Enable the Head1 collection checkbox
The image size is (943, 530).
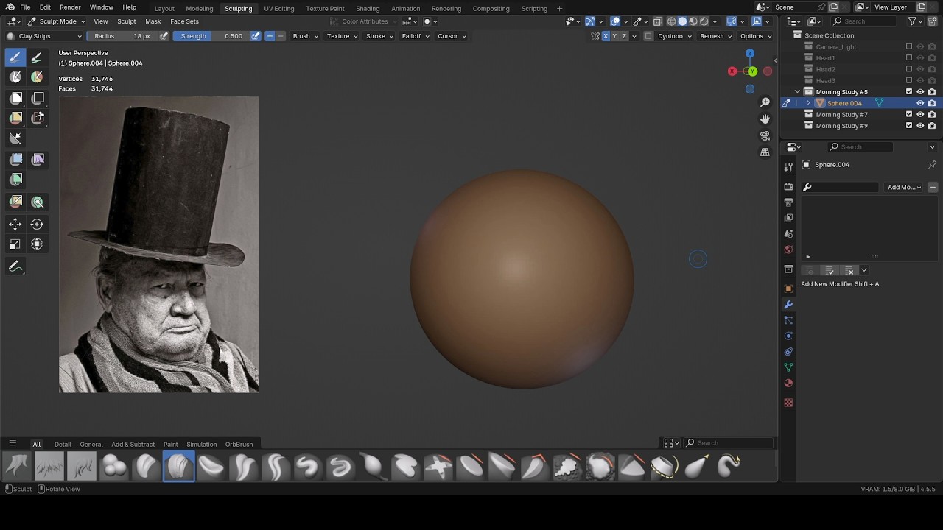click(x=908, y=58)
